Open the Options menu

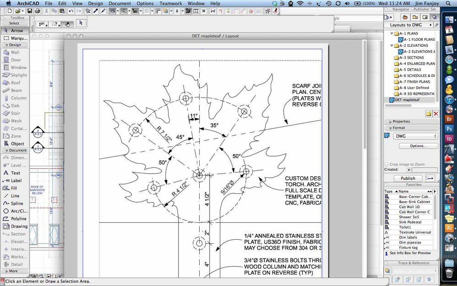145,4
